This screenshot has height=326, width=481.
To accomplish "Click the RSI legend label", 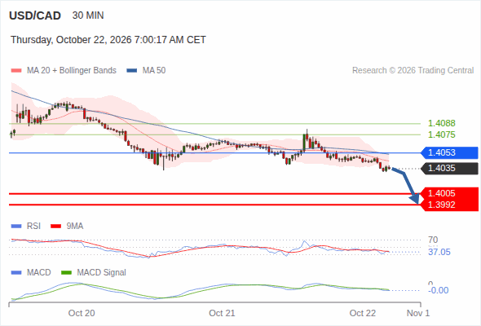I will point(33,227).
